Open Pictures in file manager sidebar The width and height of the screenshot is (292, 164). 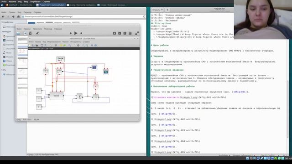click(x=8, y=57)
